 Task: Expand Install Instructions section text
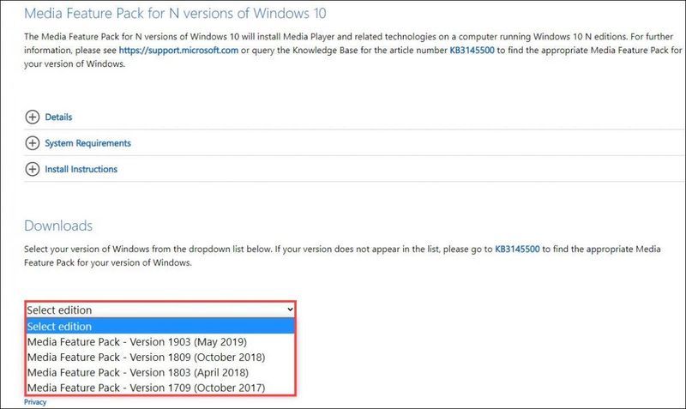[x=81, y=169]
